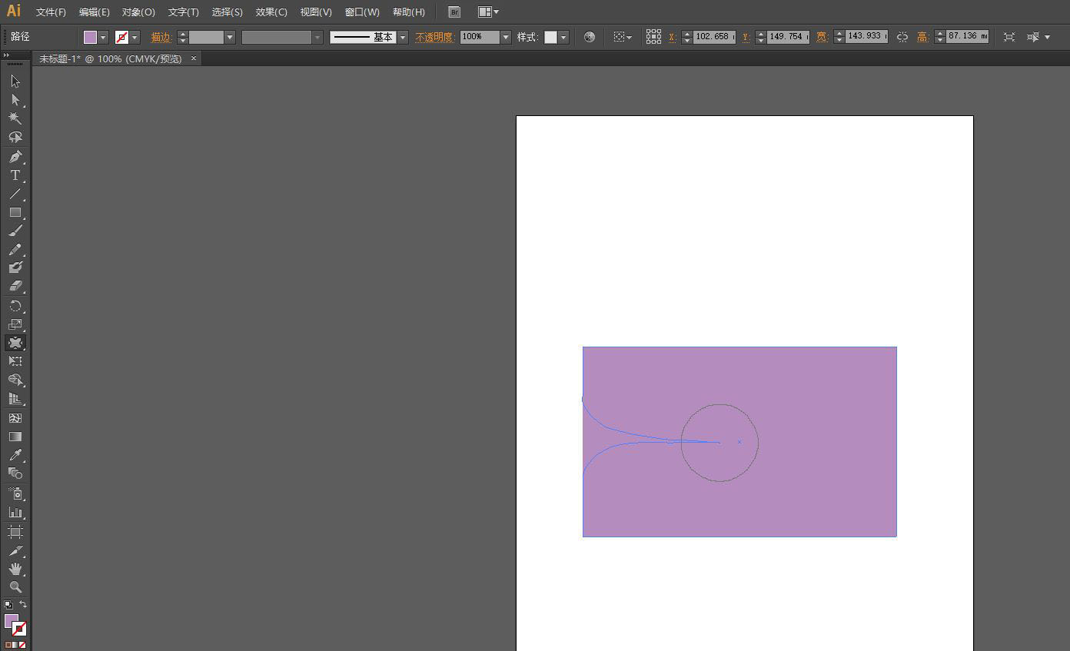Swap fill and stroke colors
Screen dimensions: 1070x651
point(23,605)
